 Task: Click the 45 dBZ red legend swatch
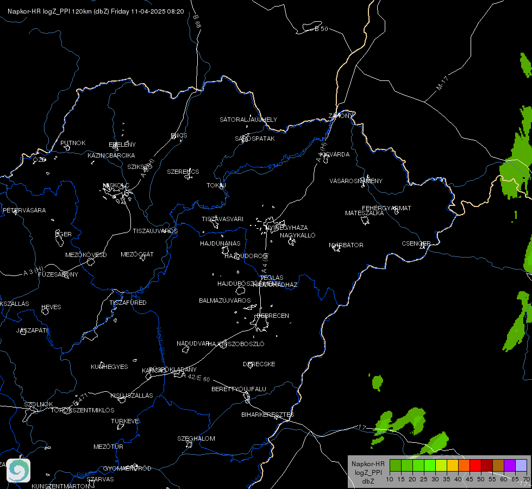point(475,466)
